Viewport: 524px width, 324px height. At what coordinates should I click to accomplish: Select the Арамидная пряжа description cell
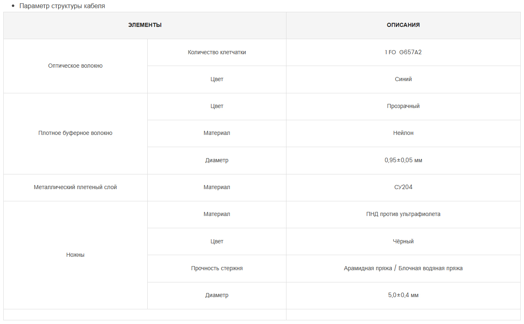403,269
